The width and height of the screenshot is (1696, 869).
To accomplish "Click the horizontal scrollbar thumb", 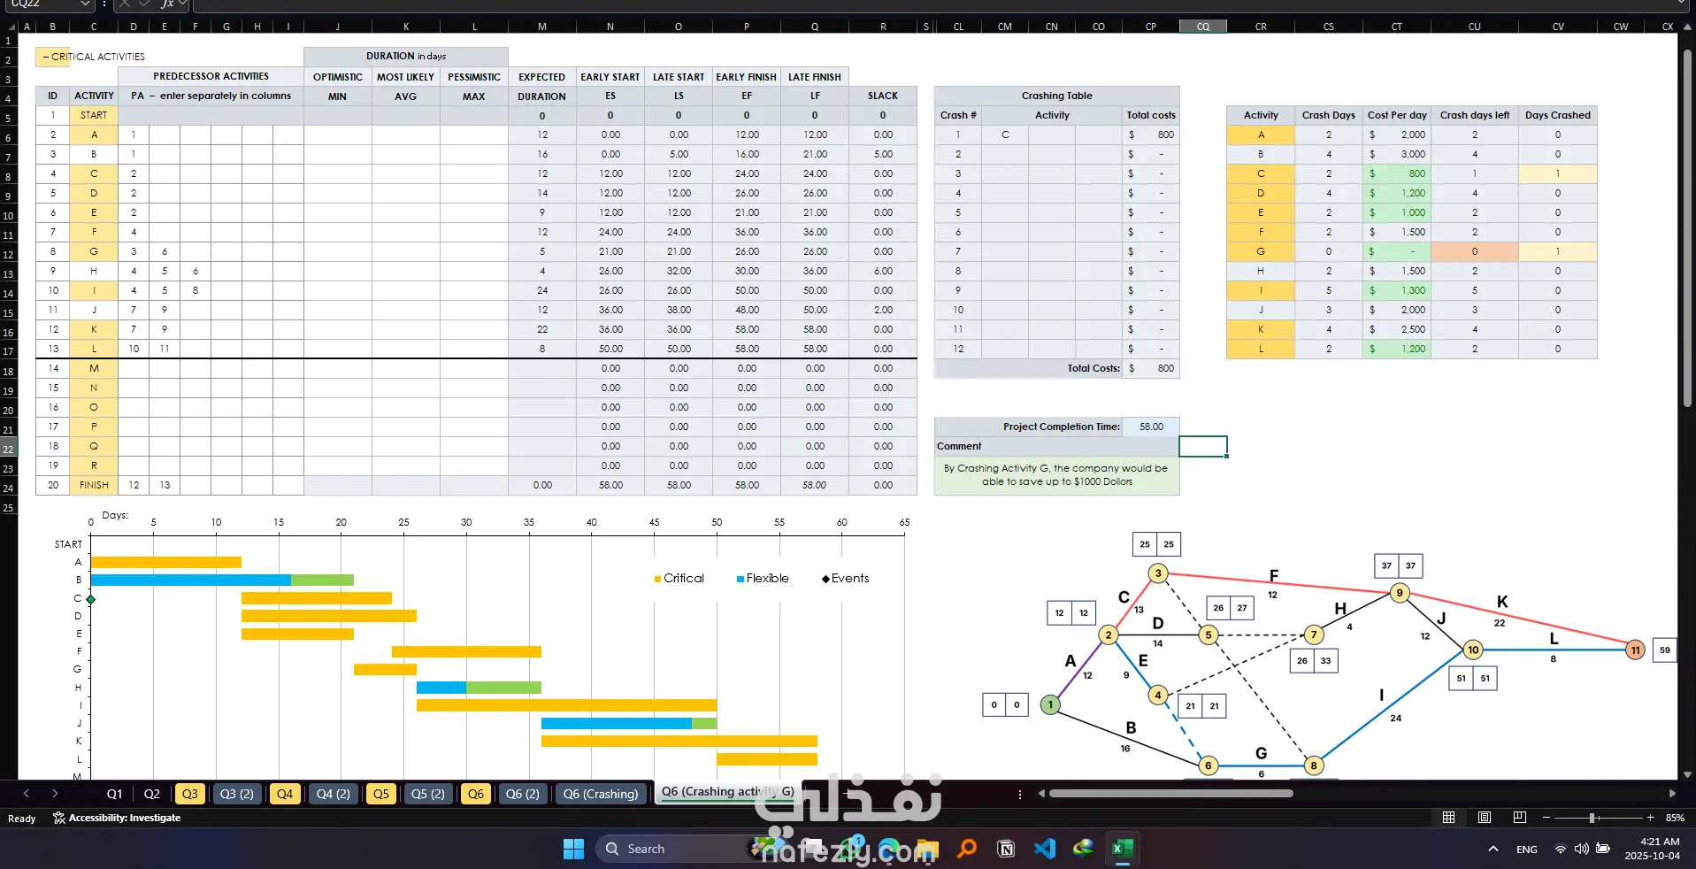I will pos(1170,794).
